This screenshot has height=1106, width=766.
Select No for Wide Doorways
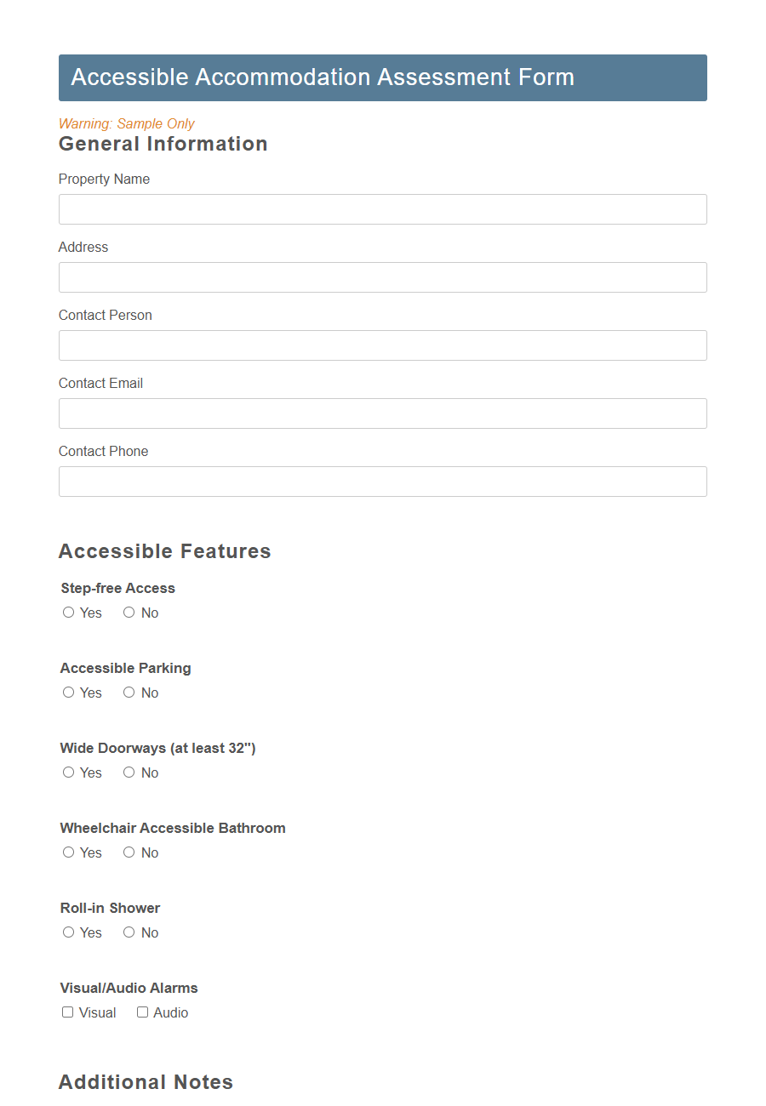pyautogui.click(x=129, y=772)
